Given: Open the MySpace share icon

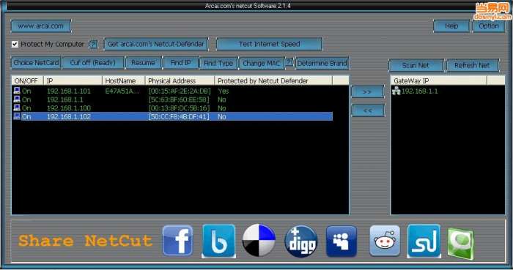Looking at the screenshot, I should click(342, 241).
